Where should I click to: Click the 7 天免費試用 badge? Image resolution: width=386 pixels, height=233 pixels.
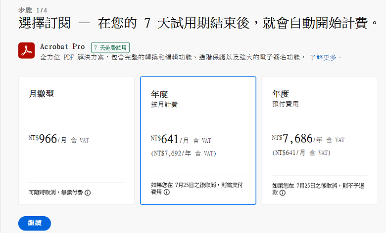pos(110,47)
